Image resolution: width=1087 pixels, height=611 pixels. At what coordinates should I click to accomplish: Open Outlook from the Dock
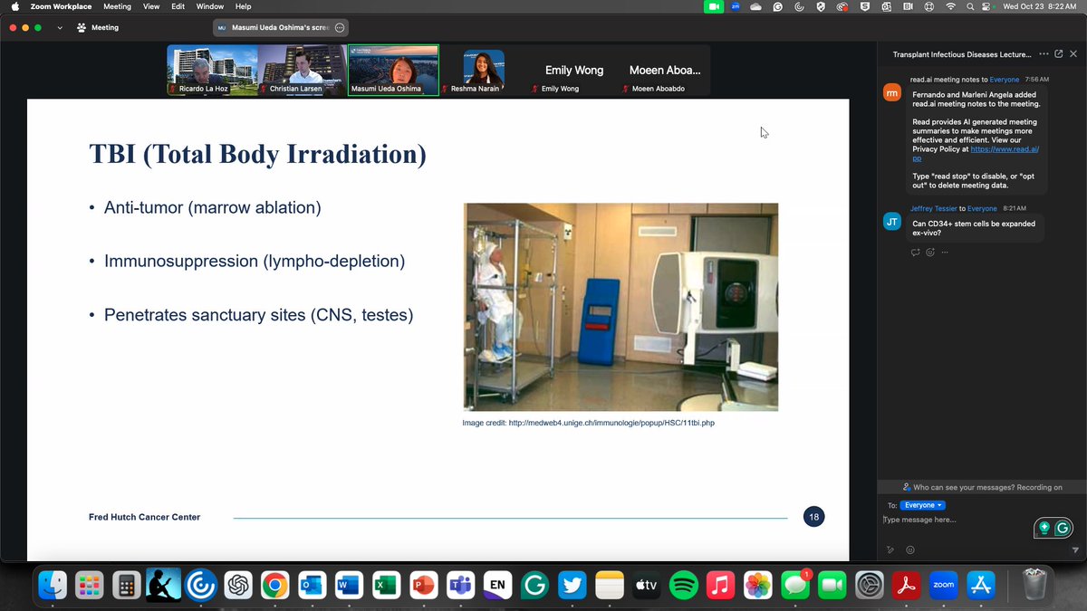click(312, 586)
